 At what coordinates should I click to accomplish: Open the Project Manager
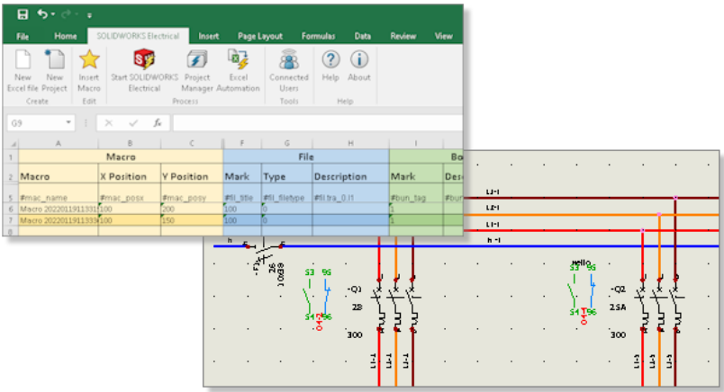(x=197, y=70)
